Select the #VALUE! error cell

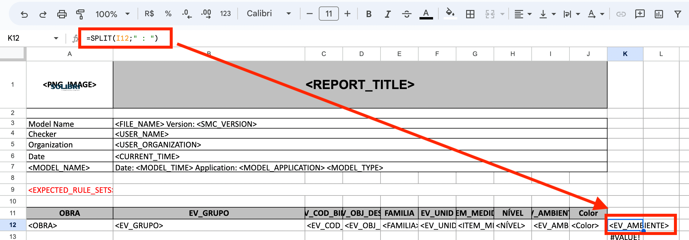tap(625, 236)
